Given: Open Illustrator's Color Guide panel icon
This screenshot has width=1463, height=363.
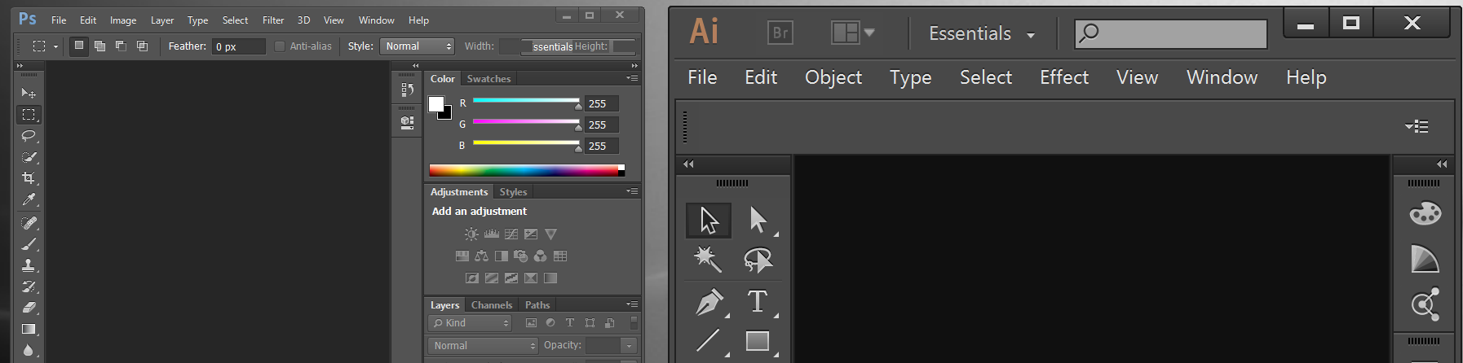Looking at the screenshot, I should point(1425,260).
